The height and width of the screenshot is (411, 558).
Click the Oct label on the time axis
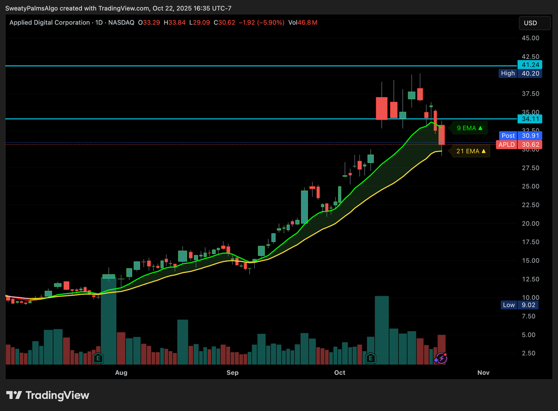pos(340,372)
